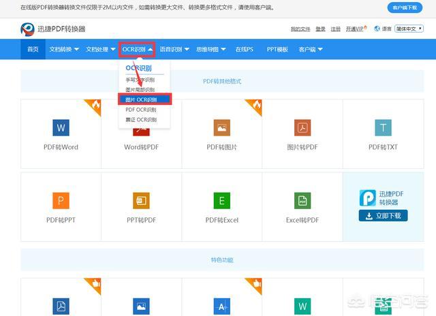Click the PDF转Word label
This screenshot has width=436, height=316.
click(61, 147)
